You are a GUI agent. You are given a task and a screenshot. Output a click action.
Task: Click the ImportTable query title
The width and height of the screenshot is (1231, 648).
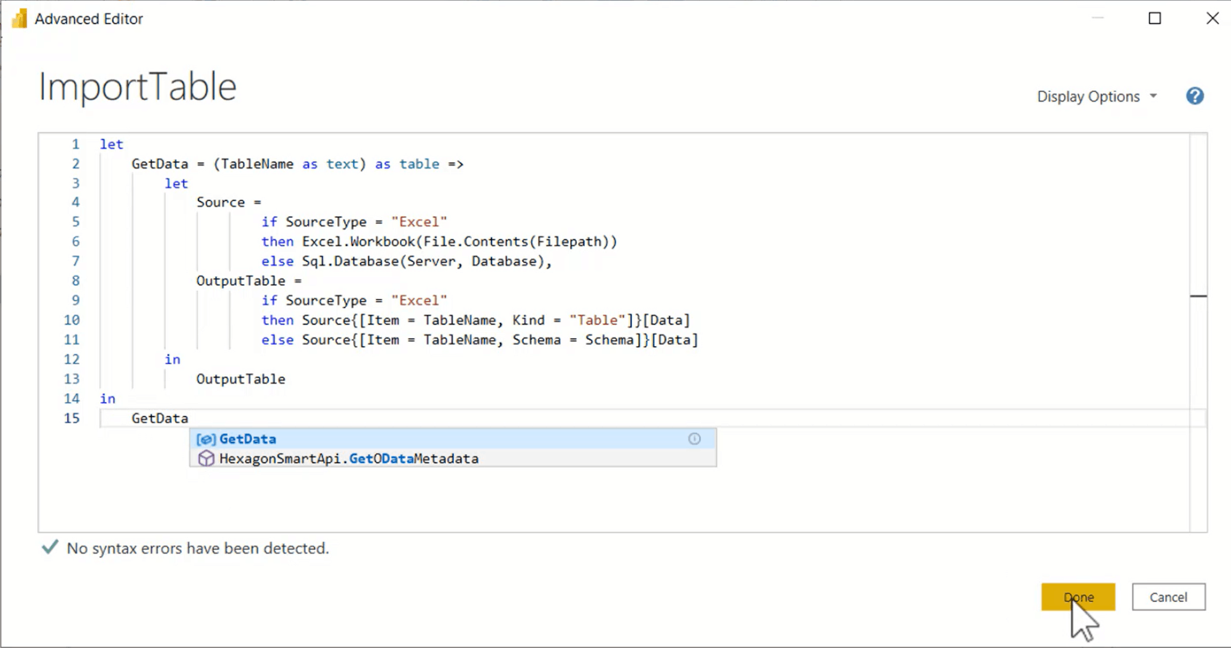[137, 86]
